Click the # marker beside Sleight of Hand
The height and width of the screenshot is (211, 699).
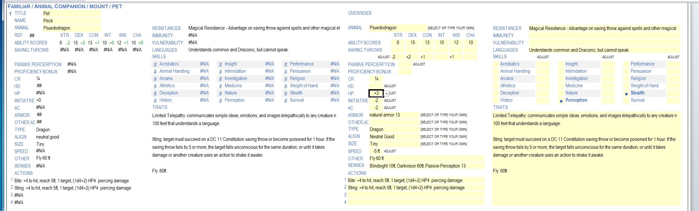tap(286, 86)
